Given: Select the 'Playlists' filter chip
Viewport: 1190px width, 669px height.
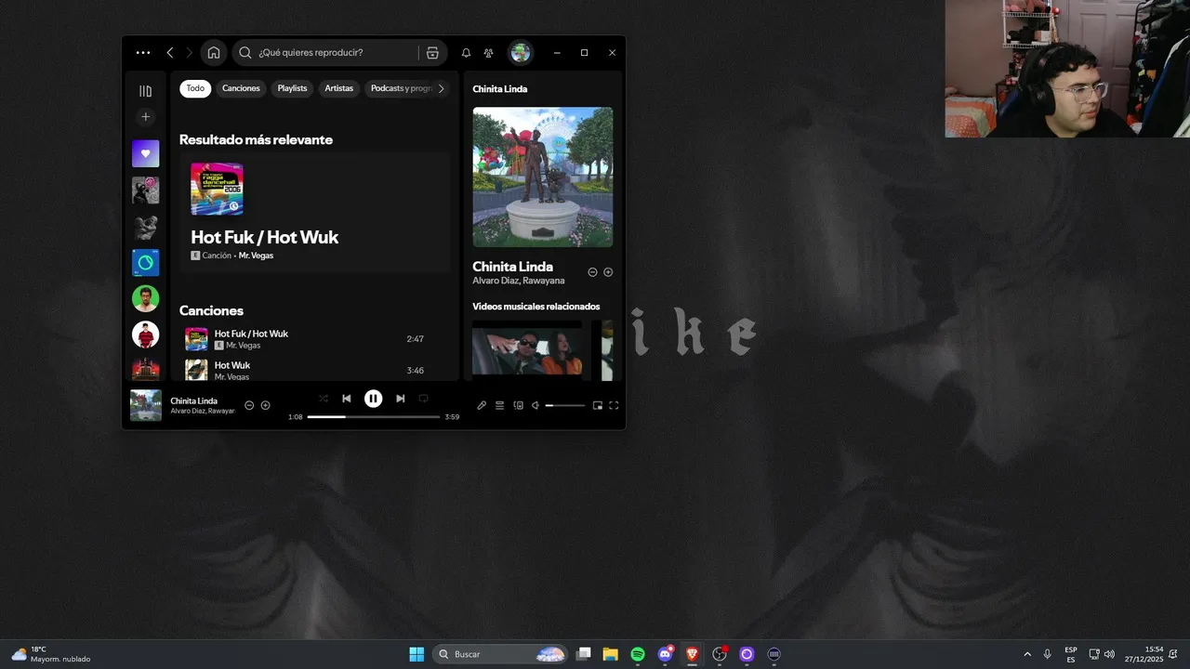Looking at the screenshot, I should click(x=292, y=88).
